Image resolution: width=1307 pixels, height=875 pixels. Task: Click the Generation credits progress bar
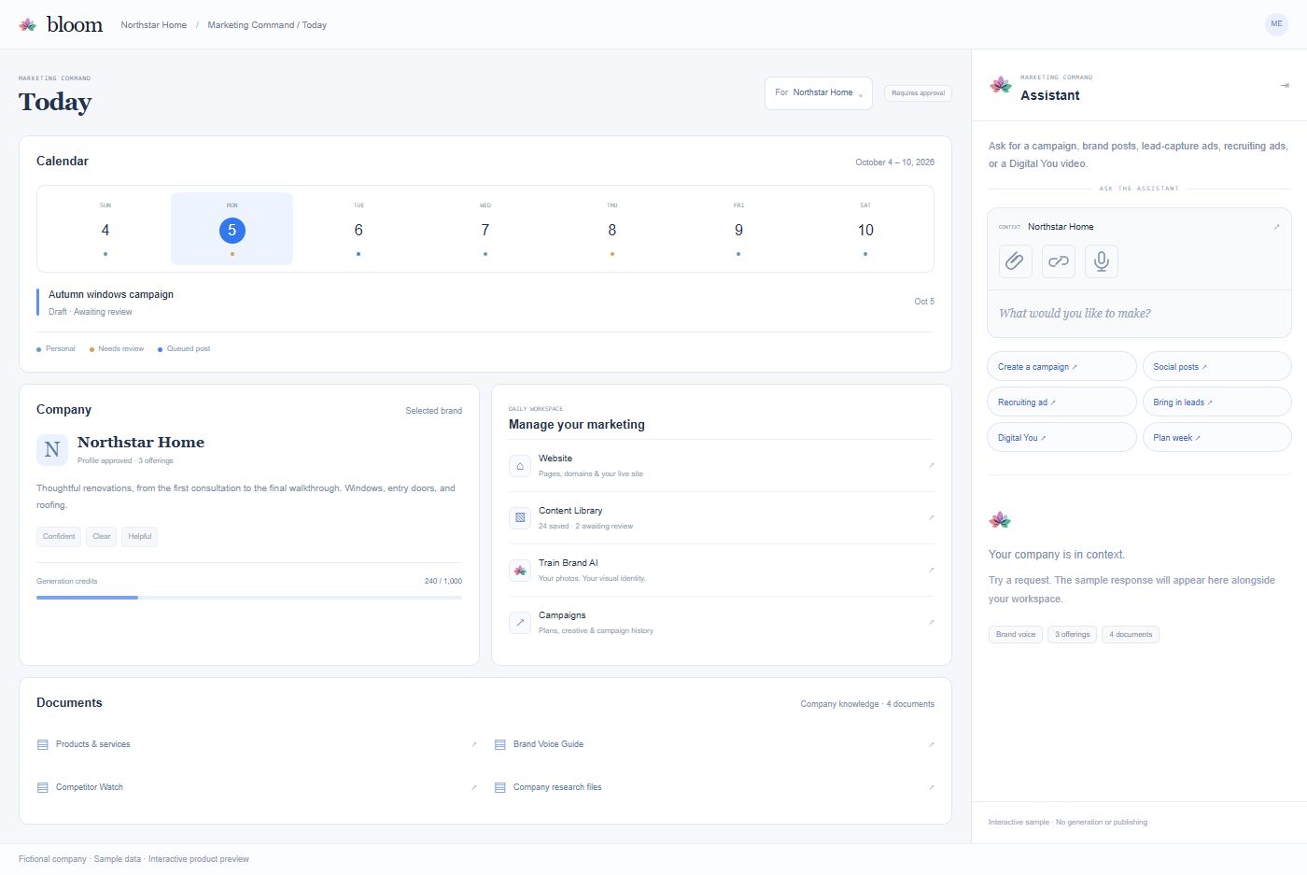pos(249,598)
